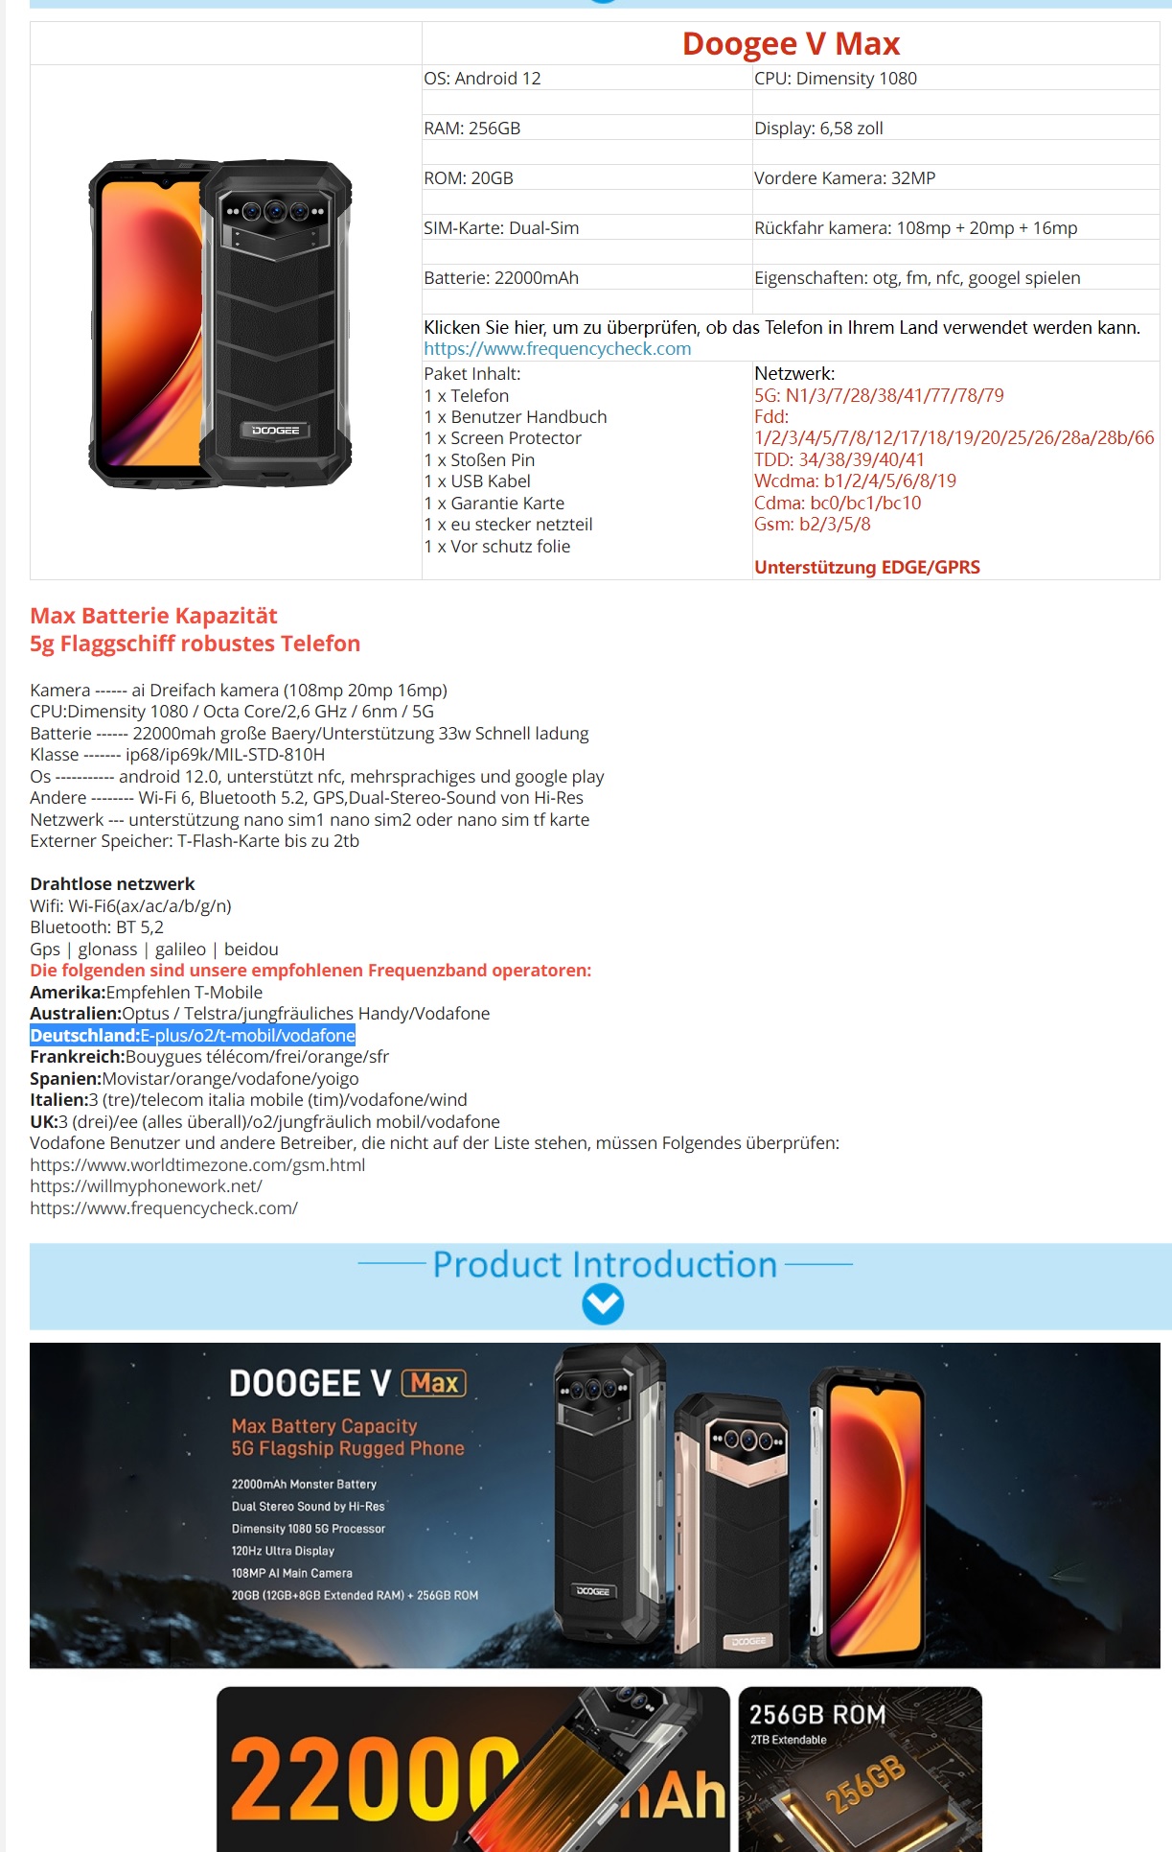Open the frequencycheck.com link in the spec table

click(557, 349)
